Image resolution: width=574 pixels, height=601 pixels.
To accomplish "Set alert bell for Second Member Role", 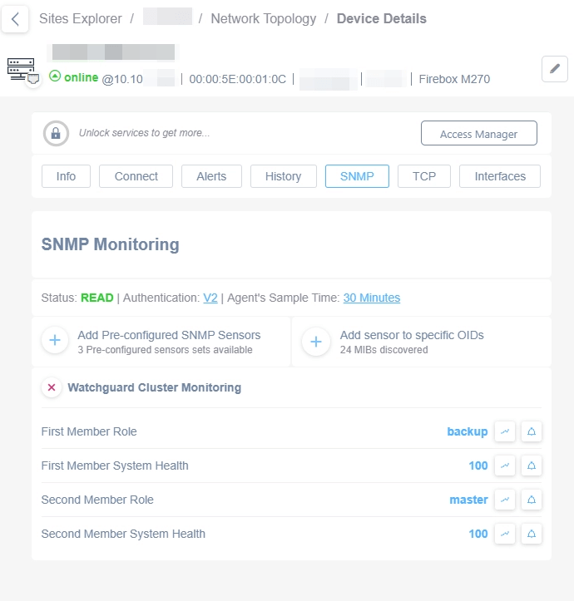I will 532,500.
